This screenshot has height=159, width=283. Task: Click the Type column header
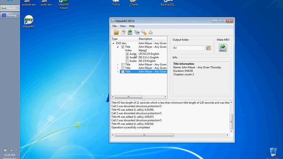[124, 39]
